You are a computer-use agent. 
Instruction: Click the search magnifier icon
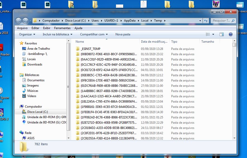233,20
